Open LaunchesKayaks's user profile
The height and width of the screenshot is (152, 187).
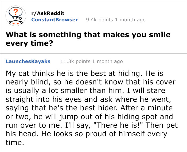pos(28,61)
